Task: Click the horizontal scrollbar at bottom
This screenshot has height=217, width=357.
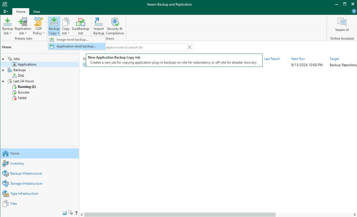Action: pyautogui.click(x=180, y=214)
